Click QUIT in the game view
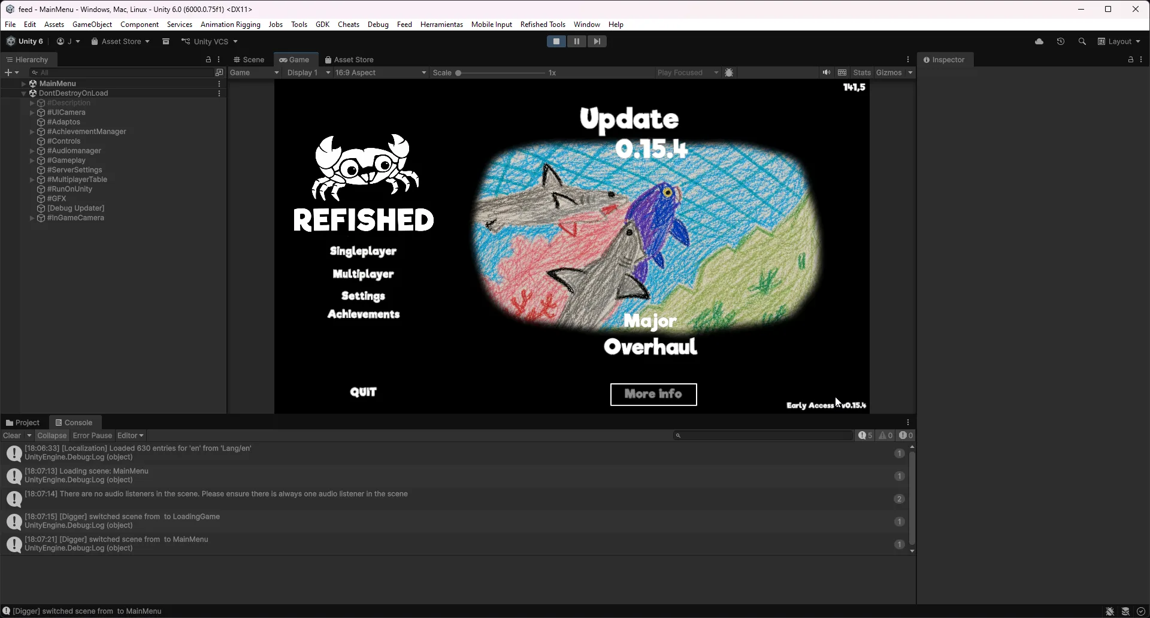 [363, 392]
